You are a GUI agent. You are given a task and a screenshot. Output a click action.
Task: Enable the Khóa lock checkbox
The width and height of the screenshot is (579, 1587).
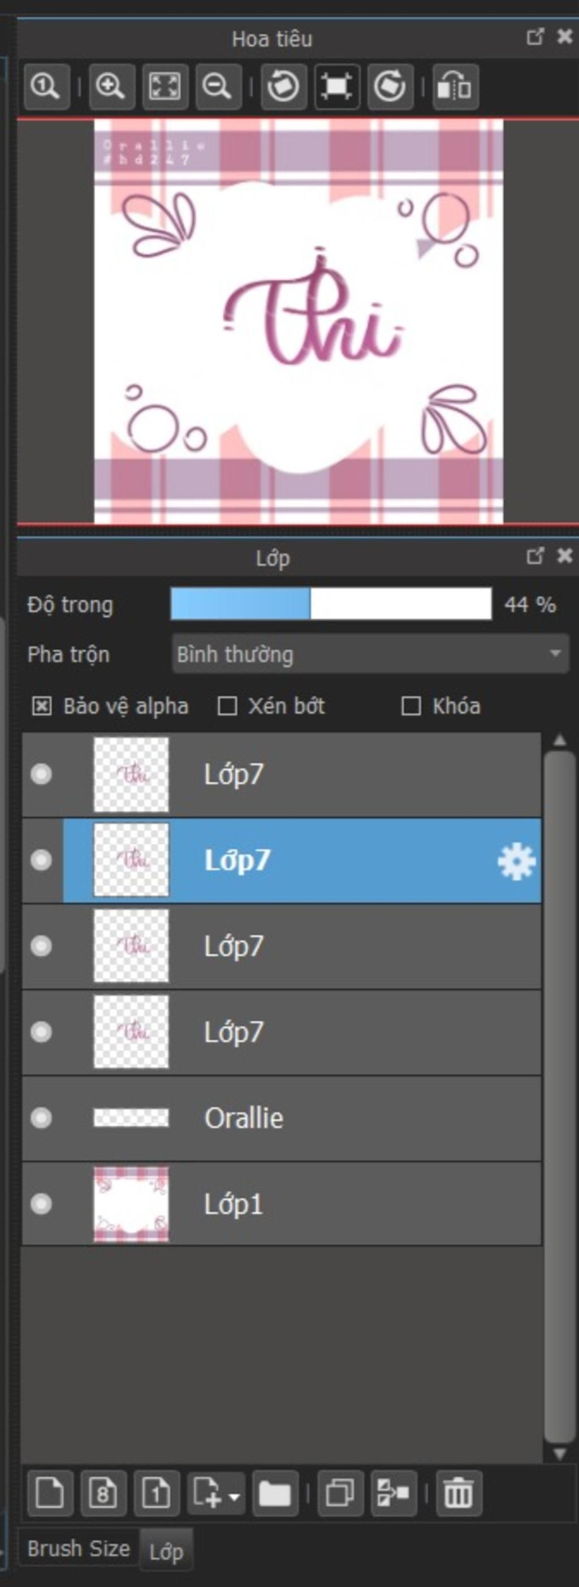(x=411, y=706)
